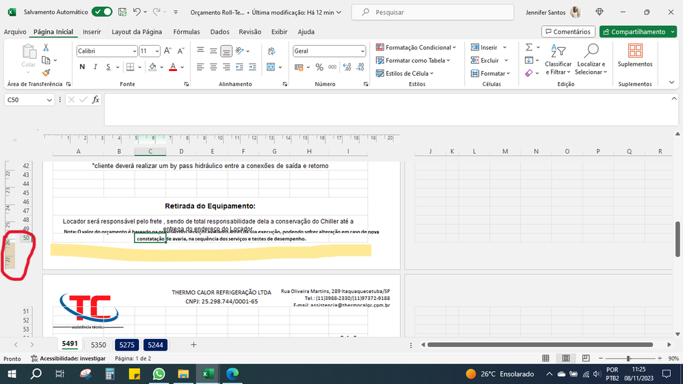Image resolution: width=683 pixels, height=384 pixels.
Task: Toggle bottom align button
Action: pos(226,51)
